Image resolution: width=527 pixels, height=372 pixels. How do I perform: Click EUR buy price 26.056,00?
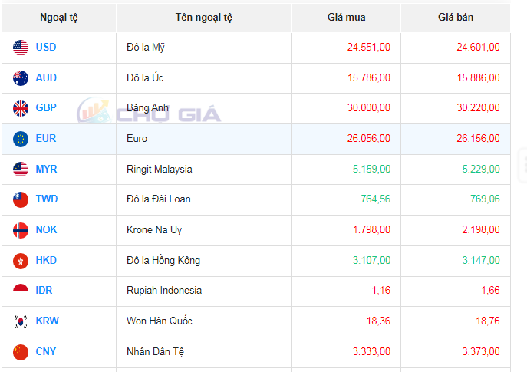tap(369, 138)
